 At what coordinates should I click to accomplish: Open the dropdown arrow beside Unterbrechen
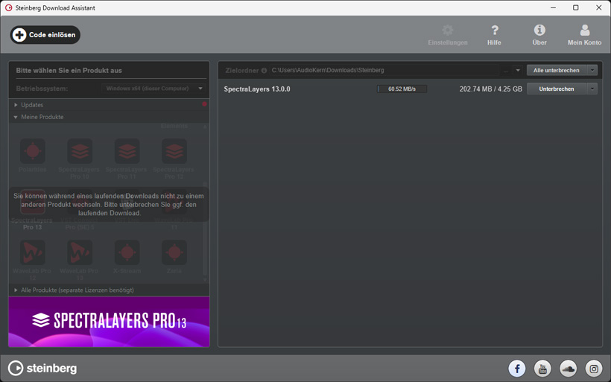click(x=592, y=89)
